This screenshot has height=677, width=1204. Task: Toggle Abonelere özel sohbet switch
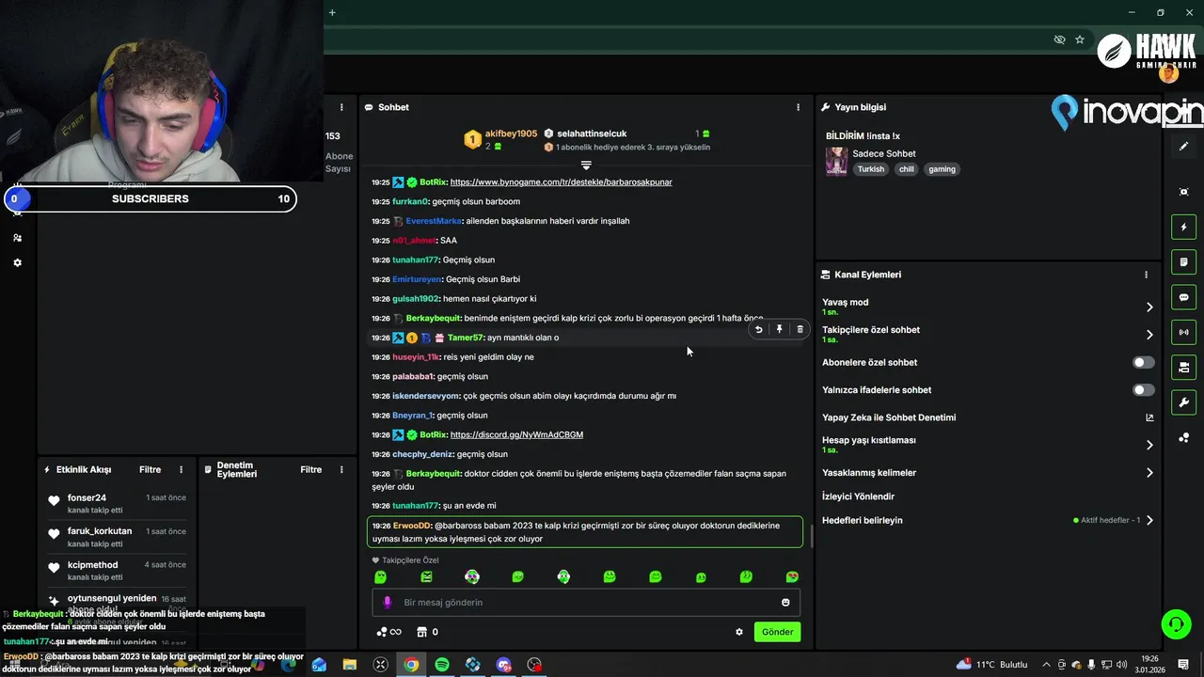1143,362
